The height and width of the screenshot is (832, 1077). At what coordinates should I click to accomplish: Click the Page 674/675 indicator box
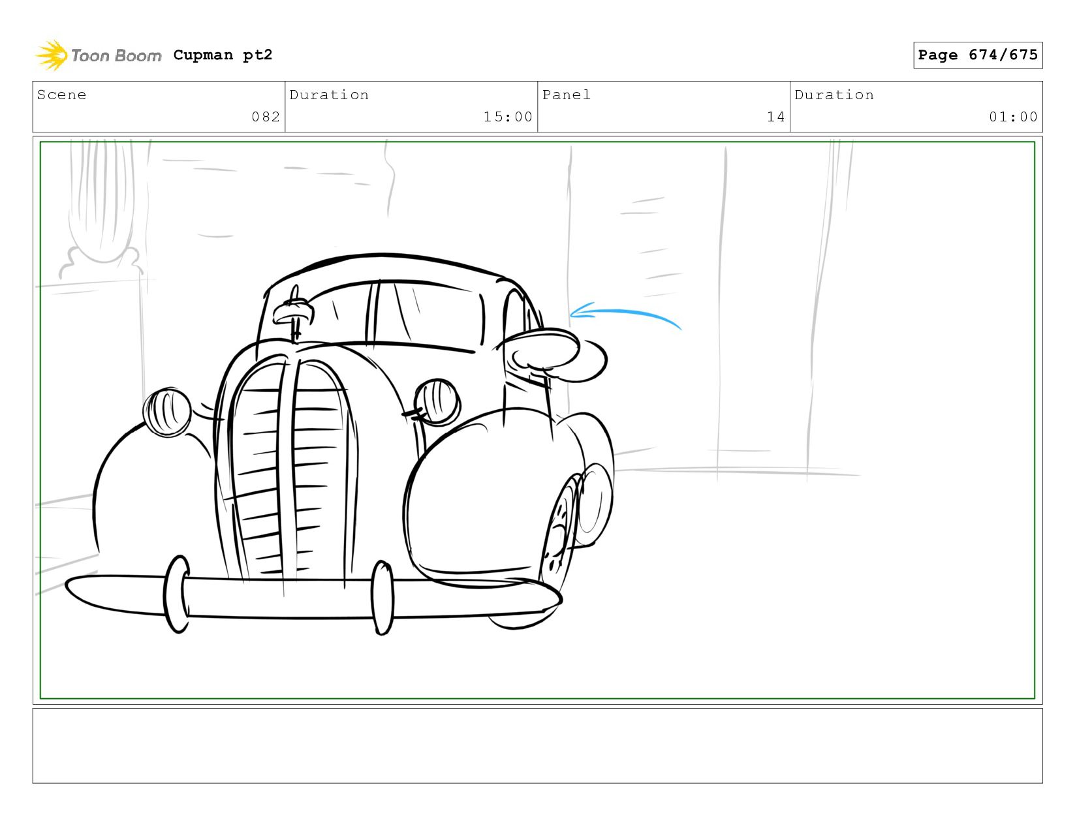(977, 55)
